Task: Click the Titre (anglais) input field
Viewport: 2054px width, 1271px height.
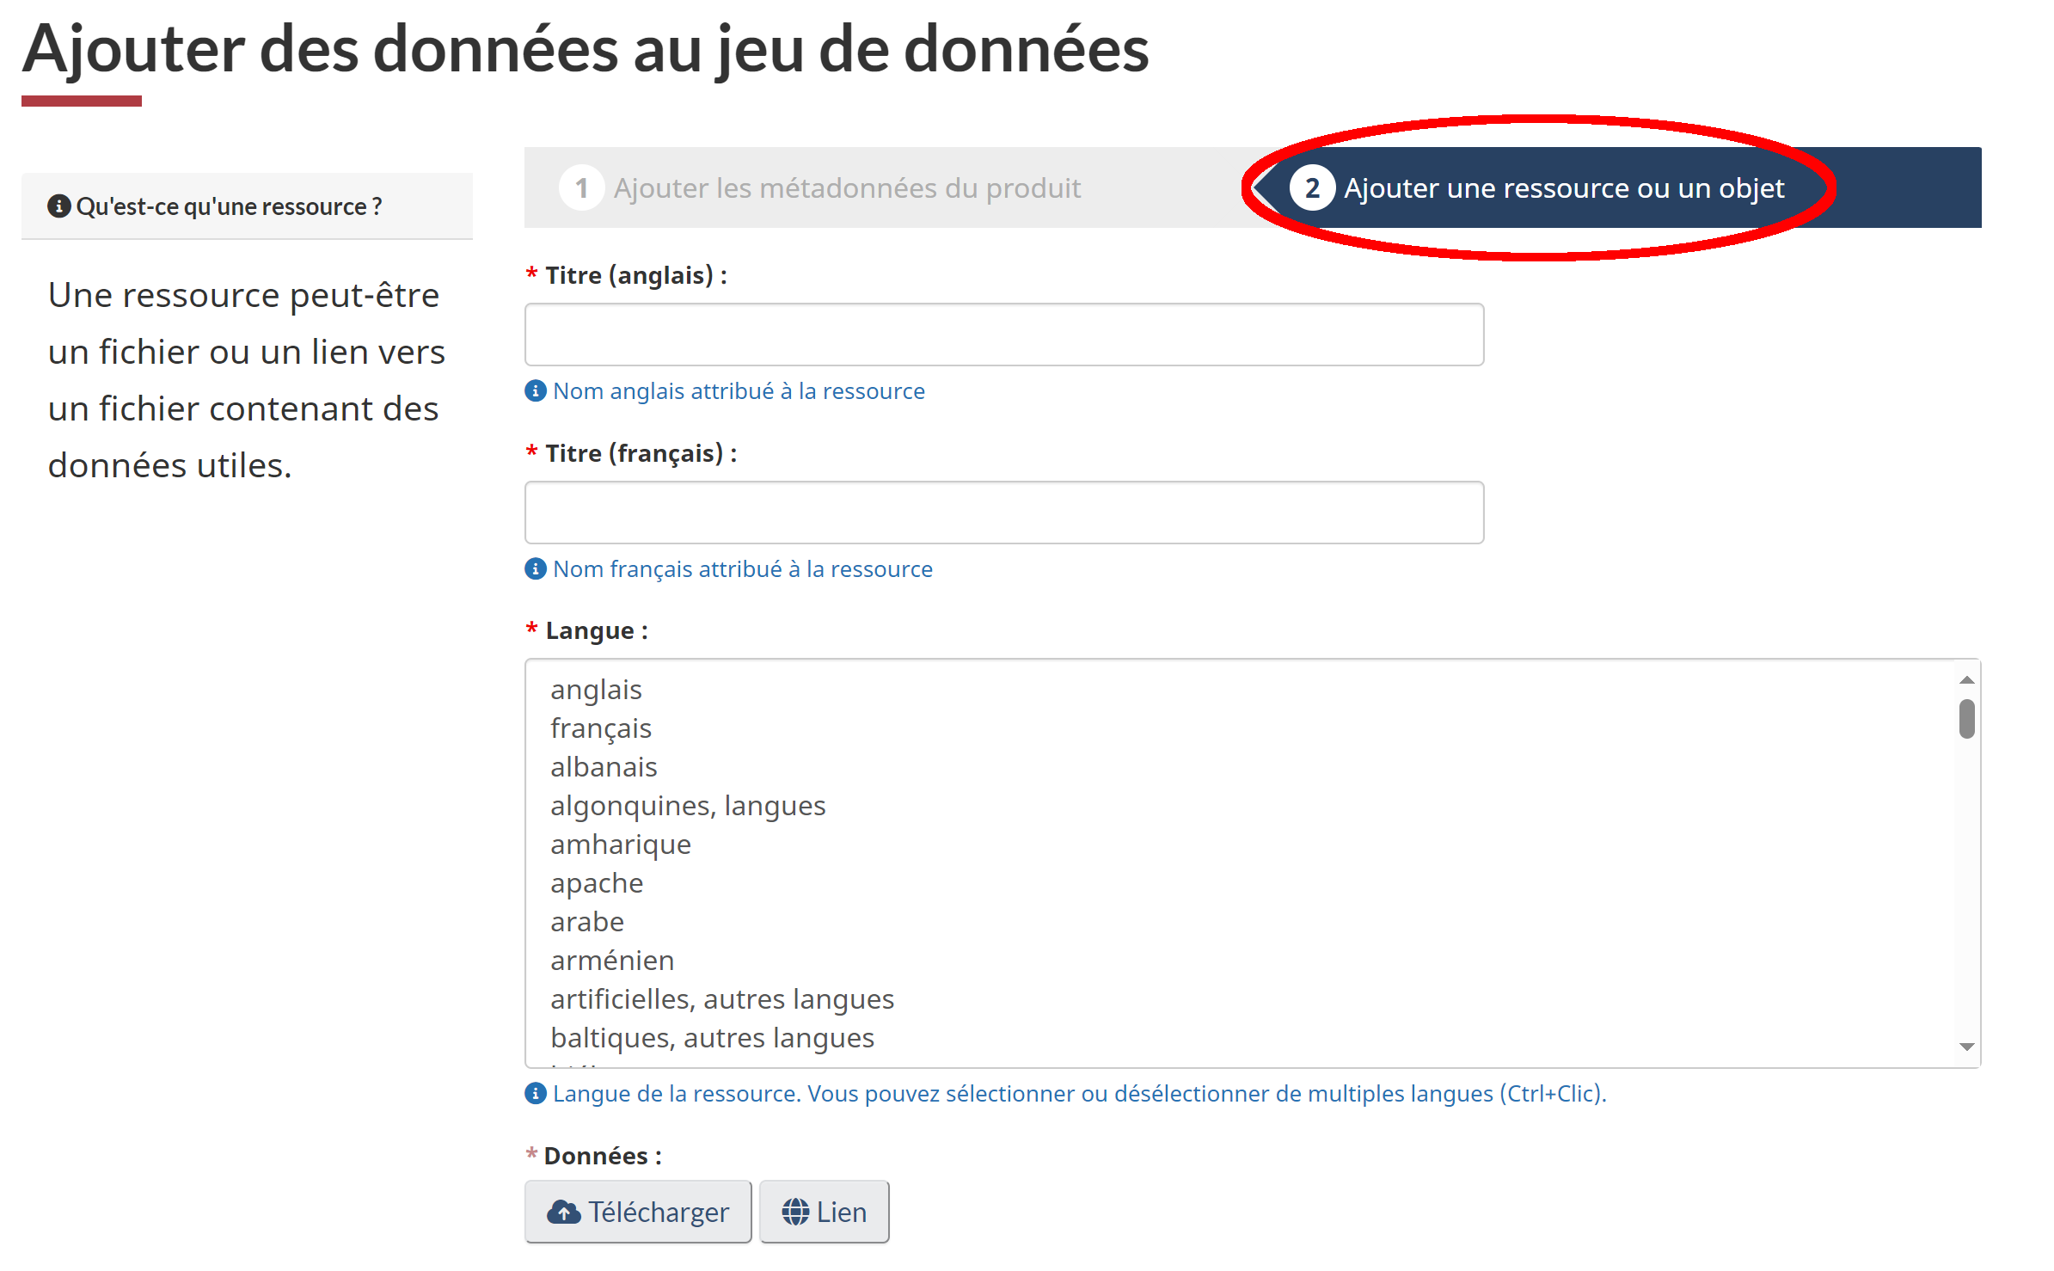Action: tap(1004, 335)
